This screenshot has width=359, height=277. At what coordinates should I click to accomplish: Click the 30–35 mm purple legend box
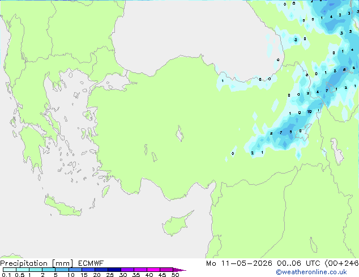127,270
